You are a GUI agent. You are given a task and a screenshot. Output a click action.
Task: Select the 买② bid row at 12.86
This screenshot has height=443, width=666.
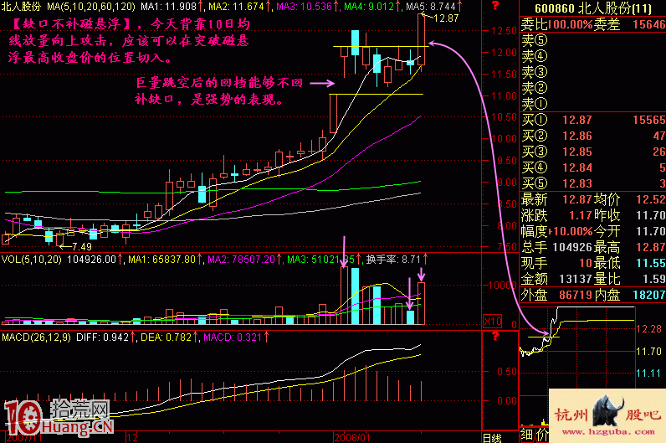[x=593, y=136]
